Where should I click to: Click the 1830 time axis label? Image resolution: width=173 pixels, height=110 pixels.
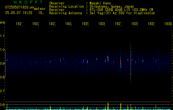pyautogui.click(x=168, y=24)
